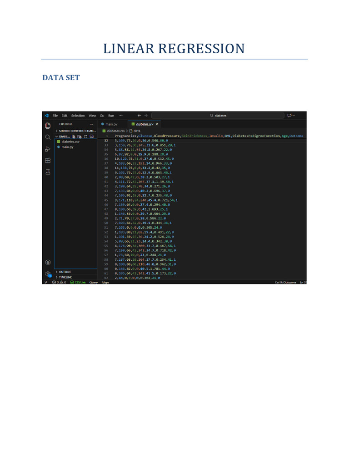Screen dimensions: 349x466
Task: Click the diabetes search box in title bar
Action: click(x=218, y=116)
